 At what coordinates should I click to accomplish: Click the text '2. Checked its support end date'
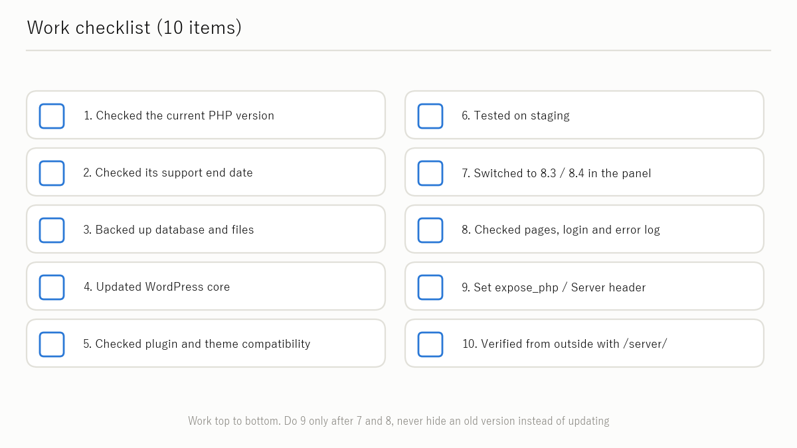coord(168,173)
